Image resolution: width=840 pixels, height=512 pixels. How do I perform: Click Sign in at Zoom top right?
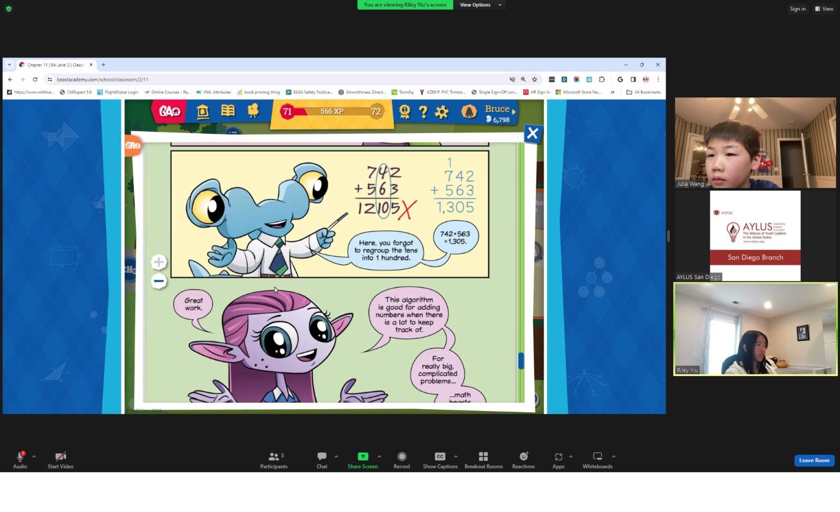[x=797, y=9]
